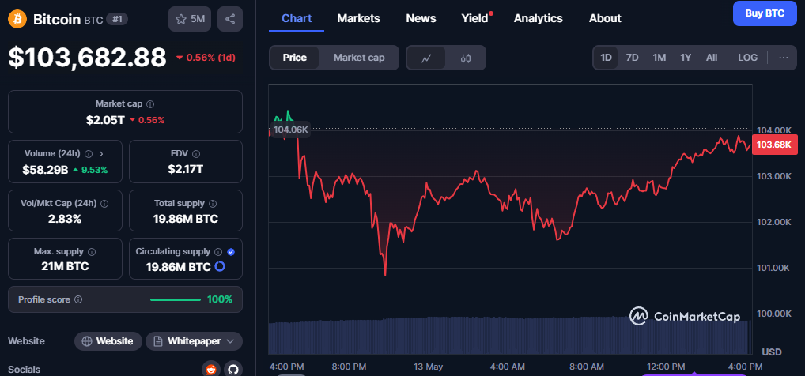
Task: Open Max. supply info icon
Action: click(92, 252)
